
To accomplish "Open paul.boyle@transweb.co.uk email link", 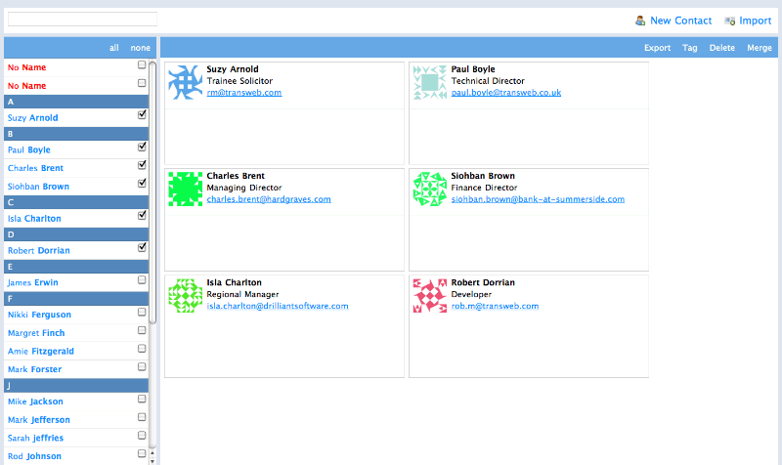I will [506, 93].
